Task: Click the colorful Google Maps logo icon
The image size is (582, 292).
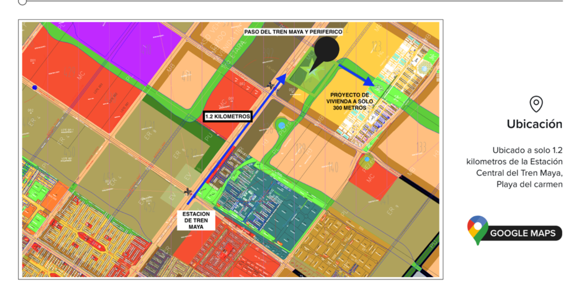Action: (x=477, y=229)
